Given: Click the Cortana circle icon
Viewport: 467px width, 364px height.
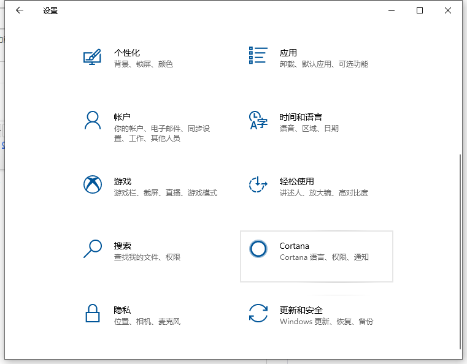Looking at the screenshot, I should pyautogui.click(x=258, y=248).
